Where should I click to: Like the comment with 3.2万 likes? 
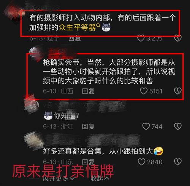point(141,38)
